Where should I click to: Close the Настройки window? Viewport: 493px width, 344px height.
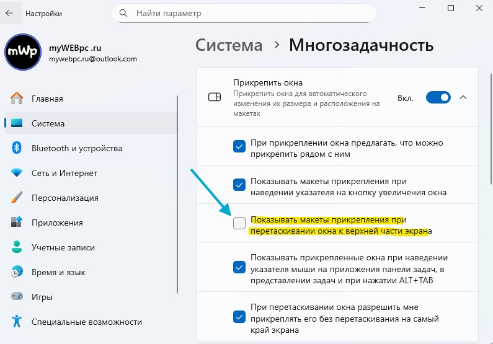(x=479, y=8)
